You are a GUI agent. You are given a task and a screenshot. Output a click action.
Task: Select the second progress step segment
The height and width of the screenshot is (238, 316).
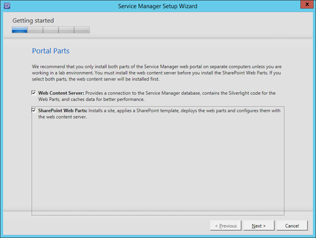pos(35,30)
